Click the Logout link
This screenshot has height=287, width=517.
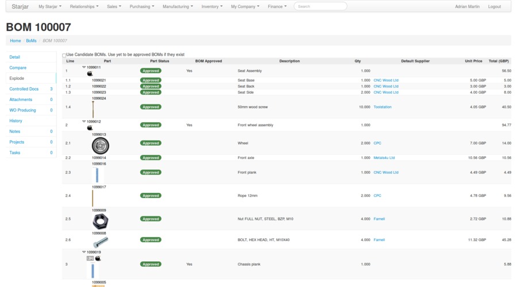(x=494, y=6)
